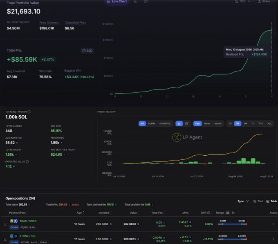Screen dimensions: 278x244
Task: Sort by Invested column
Action: tap(105, 213)
